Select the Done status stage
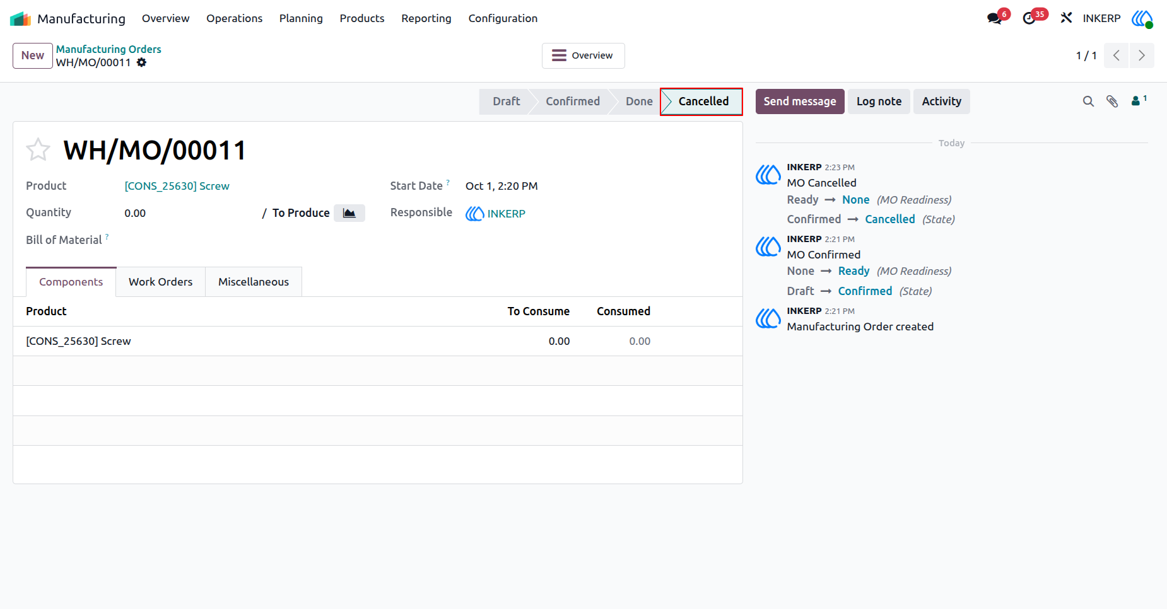Screen dimensions: 1167x609 click(639, 101)
